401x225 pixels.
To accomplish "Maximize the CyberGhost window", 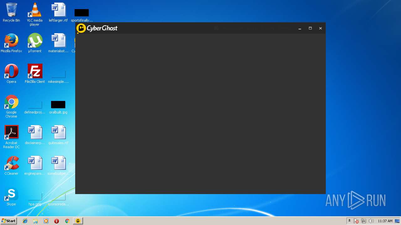I will pyautogui.click(x=310, y=28).
